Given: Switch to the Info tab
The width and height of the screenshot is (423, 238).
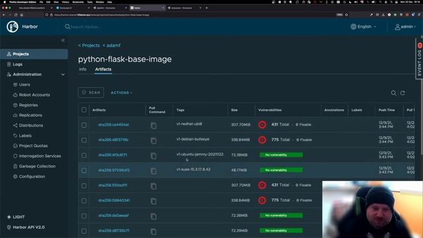Looking at the screenshot, I should click(x=83, y=69).
